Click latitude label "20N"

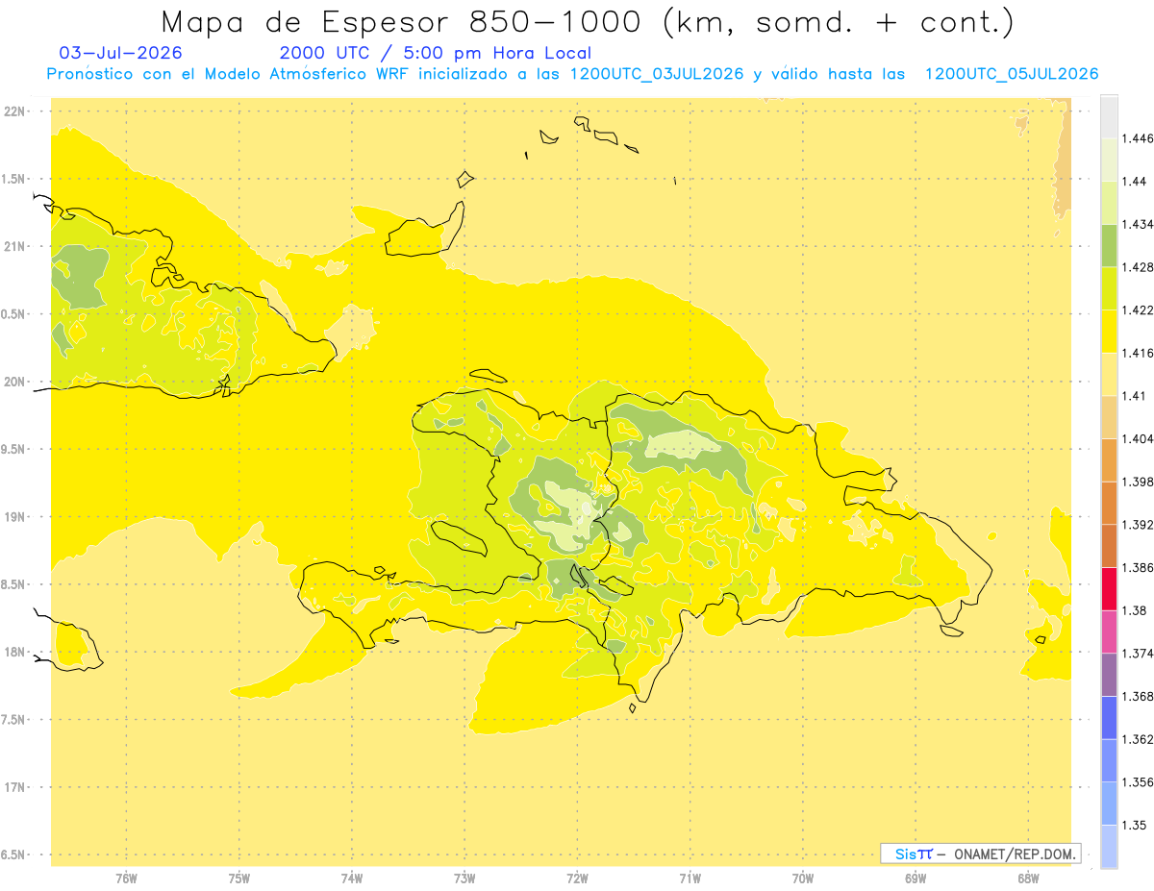pos(14,382)
